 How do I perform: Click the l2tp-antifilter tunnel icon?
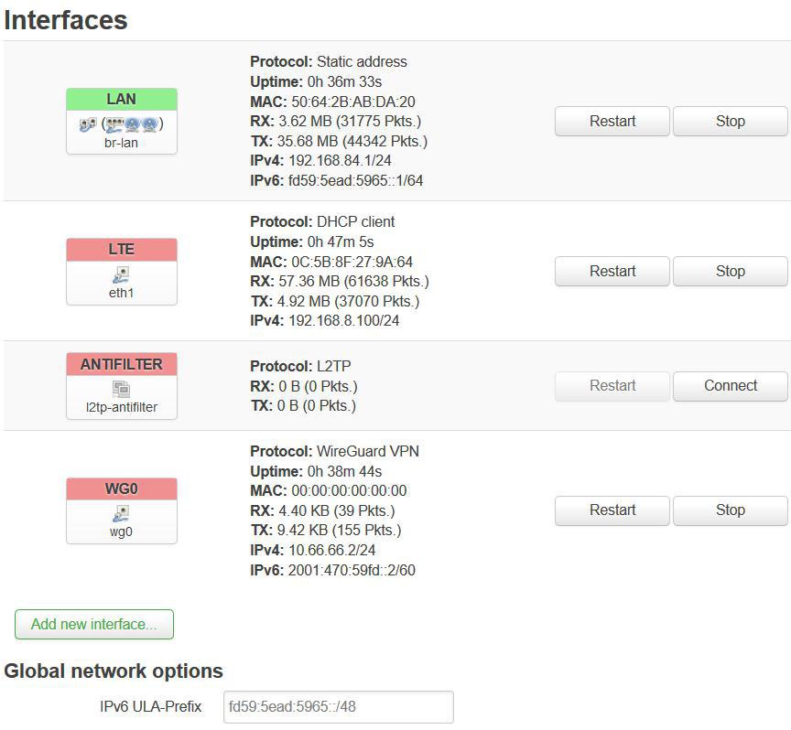click(x=121, y=389)
